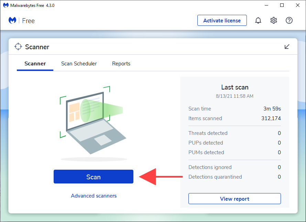
Task: Click the Scanner crosshair icon
Action: pyautogui.click(x=18, y=46)
